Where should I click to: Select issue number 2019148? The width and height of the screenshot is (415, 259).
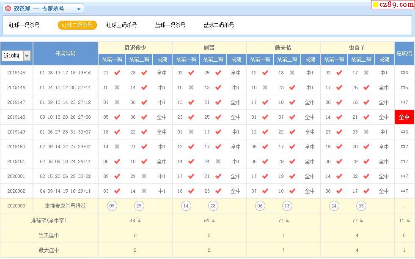click(16, 117)
